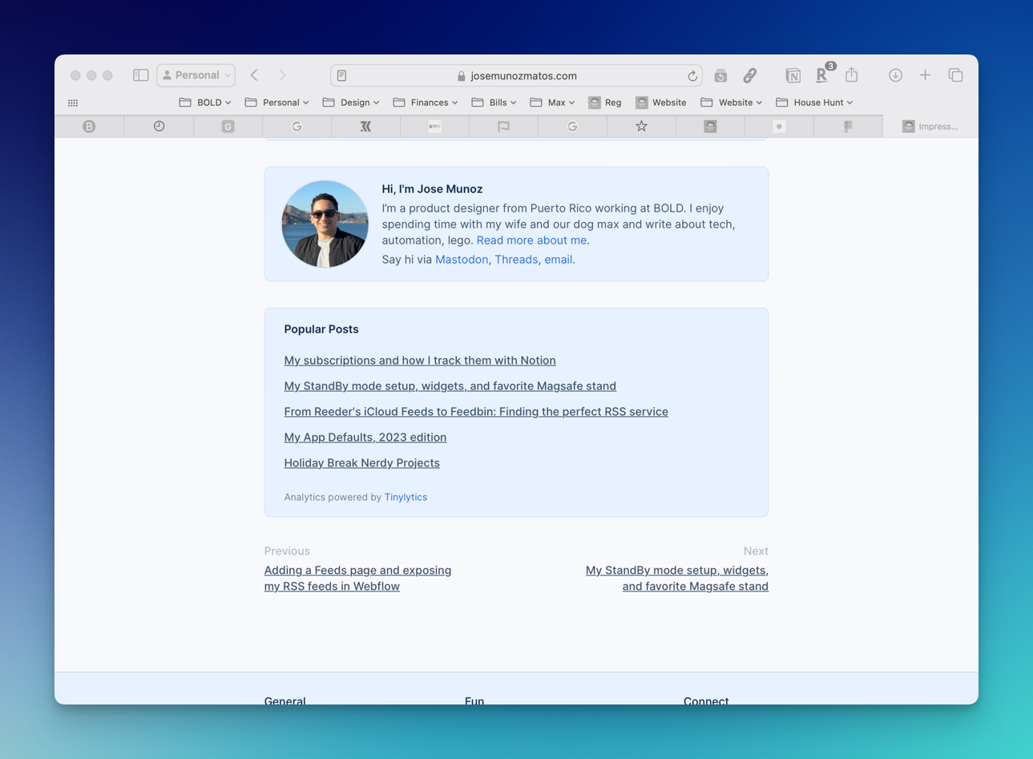
Task: Show the Downloads list
Action: point(895,75)
